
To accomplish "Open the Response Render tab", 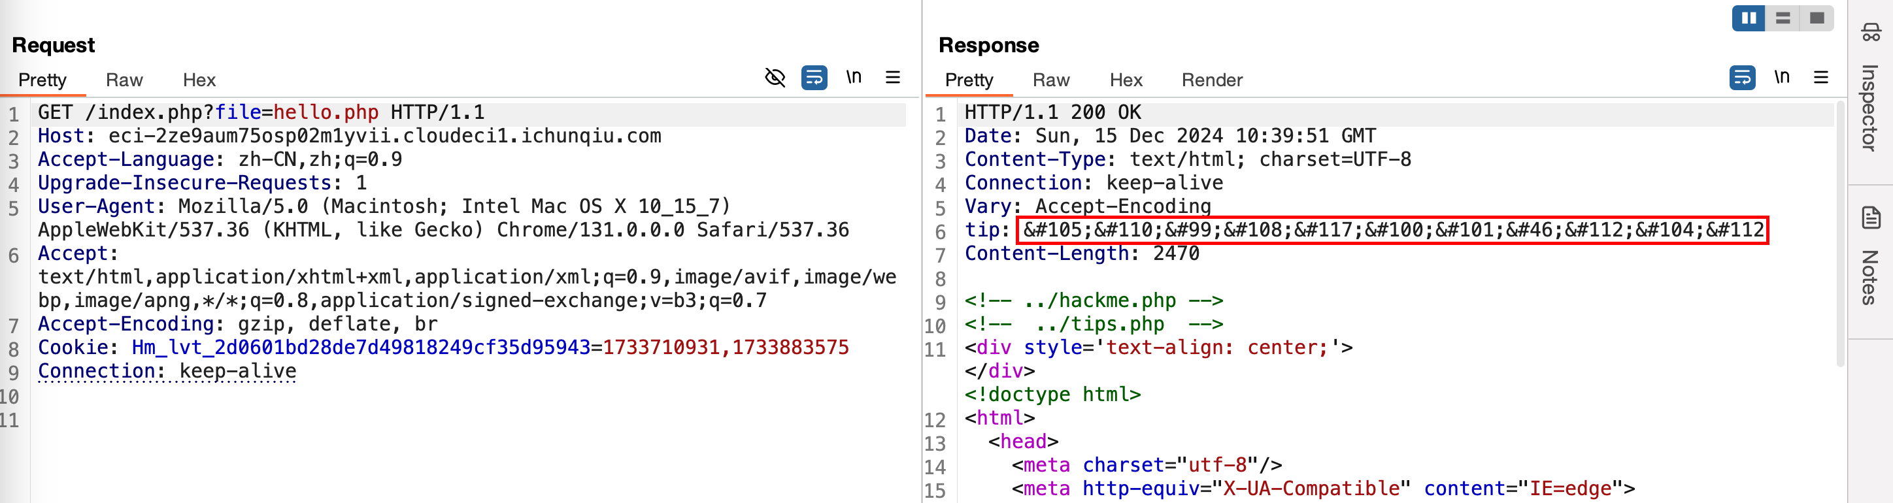I will (x=1212, y=79).
